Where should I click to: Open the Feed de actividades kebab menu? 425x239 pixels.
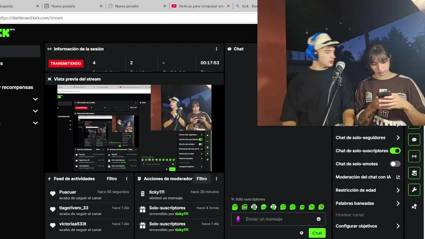coord(127,179)
